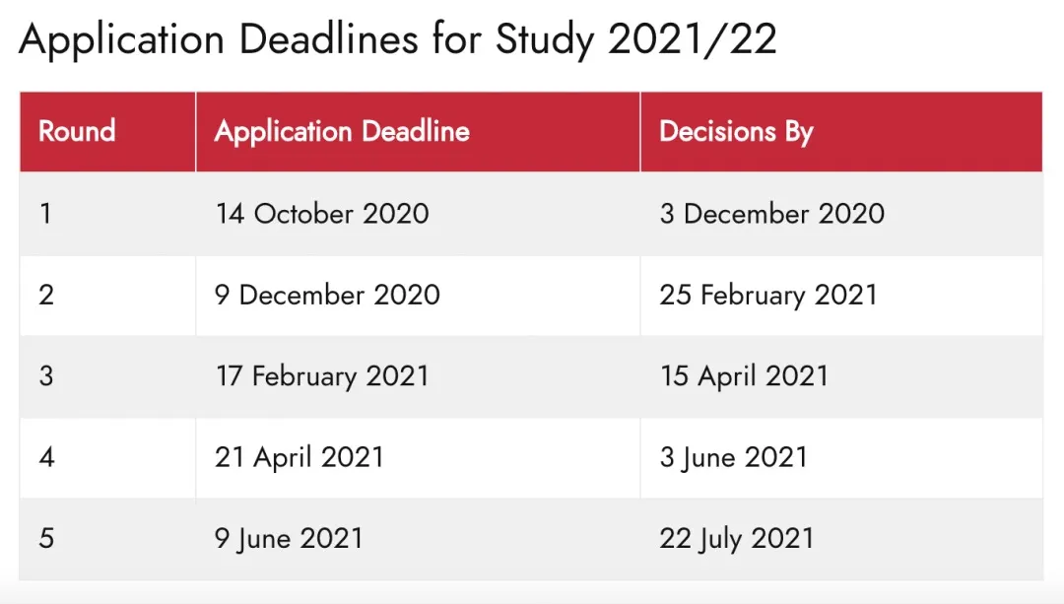Select the round number 4 cell
This screenshot has width=1064, height=604.
pyautogui.click(x=46, y=457)
